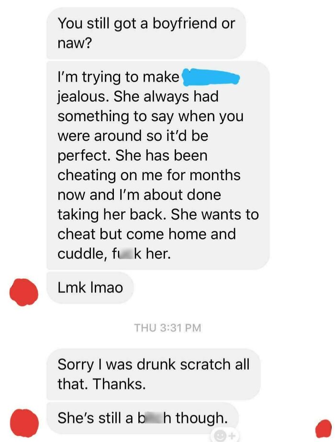Click the blurred censored word before "though"
Image resolution: width=335 pixels, height=442 pixels.
154,418
